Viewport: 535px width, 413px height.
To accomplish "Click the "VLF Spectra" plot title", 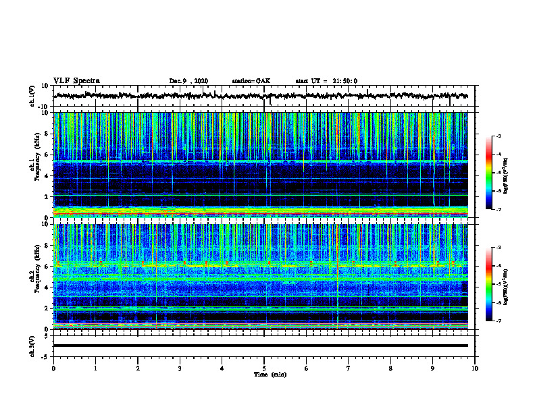I will point(76,81).
